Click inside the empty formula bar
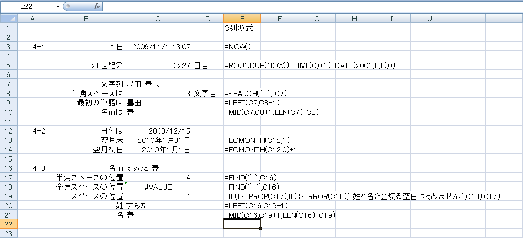Image resolution: width=523 pixels, height=238 pixels. pos(312,6)
